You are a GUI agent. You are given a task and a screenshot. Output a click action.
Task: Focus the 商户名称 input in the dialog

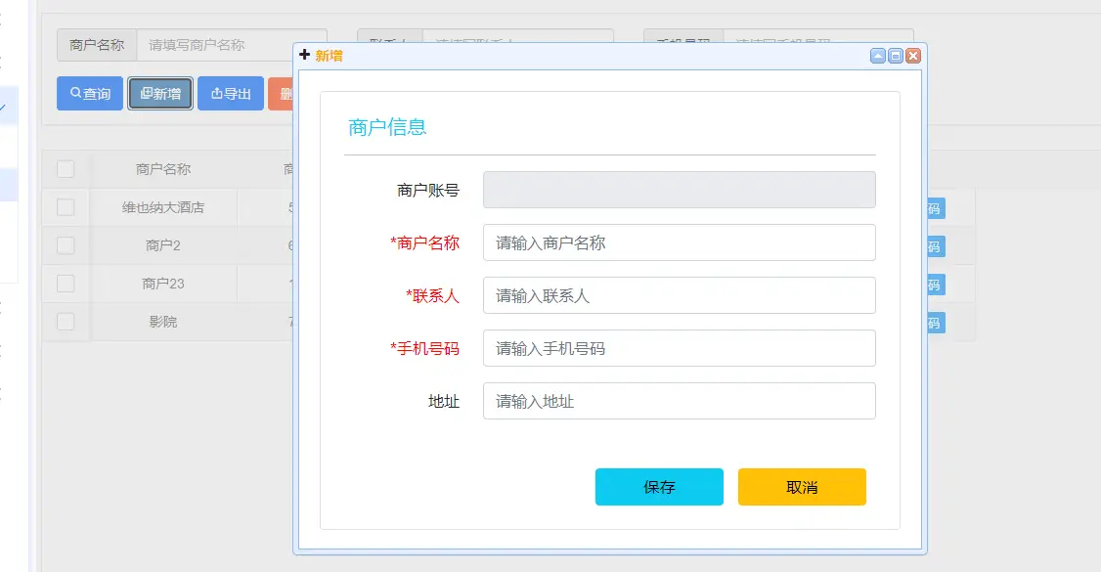[679, 242]
